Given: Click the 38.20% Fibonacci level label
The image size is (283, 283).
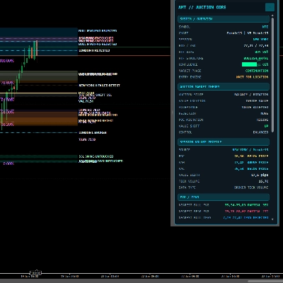Looking at the screenshot, I should tap(8, 125).
